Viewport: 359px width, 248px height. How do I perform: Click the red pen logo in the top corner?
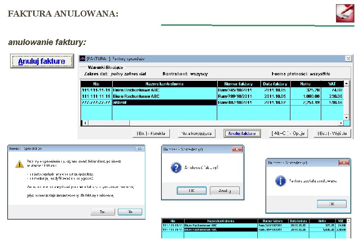pyautogui.click(x=345, y=13)
